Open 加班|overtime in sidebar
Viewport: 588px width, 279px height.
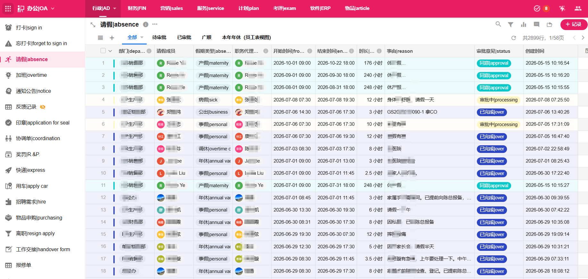[42, 75]
